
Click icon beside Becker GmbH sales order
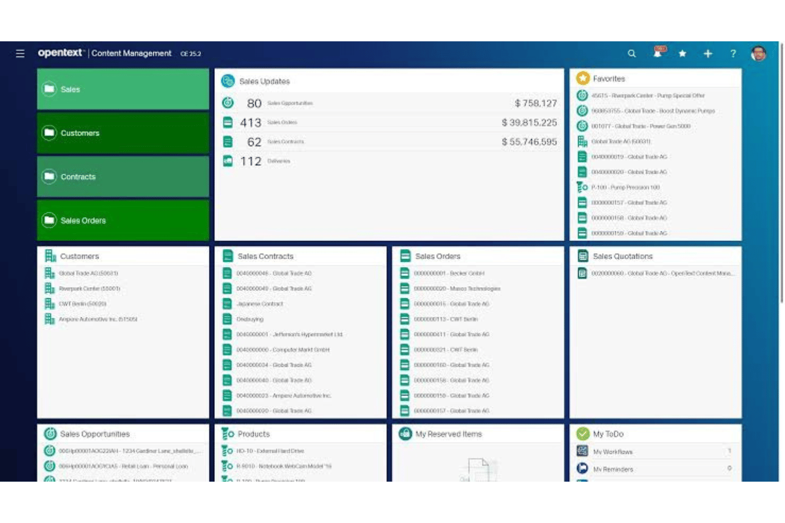[x=405, y=273]
